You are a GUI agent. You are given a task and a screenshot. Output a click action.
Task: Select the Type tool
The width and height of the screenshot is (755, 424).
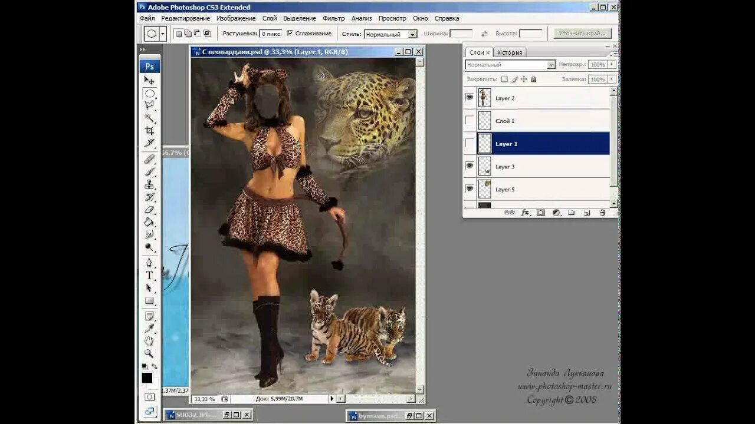pos(149,275)
